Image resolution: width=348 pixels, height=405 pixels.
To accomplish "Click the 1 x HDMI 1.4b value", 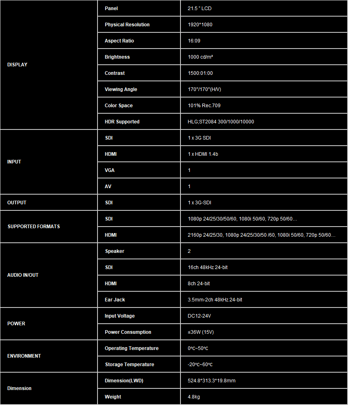I will 203,154.
